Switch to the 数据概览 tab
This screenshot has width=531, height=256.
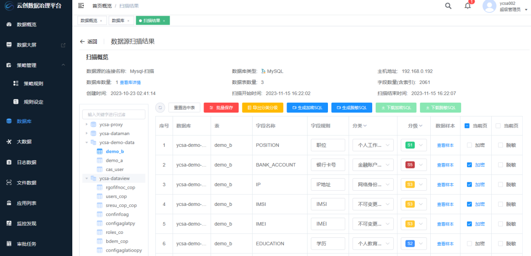click(88, 21)
